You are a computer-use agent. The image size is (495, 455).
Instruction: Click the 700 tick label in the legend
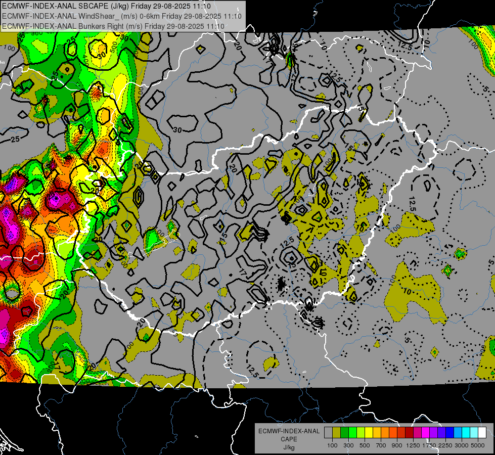[381, 445]
